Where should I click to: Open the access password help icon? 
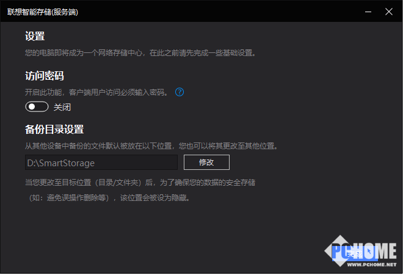coord(180,92)
